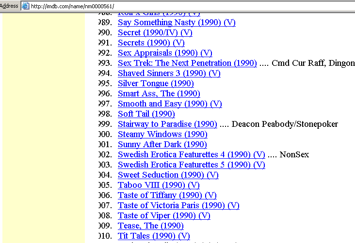The image size is (355, 243).
Task: Click the Internet Explorer page icon in address bar
Action: (25, 6)
